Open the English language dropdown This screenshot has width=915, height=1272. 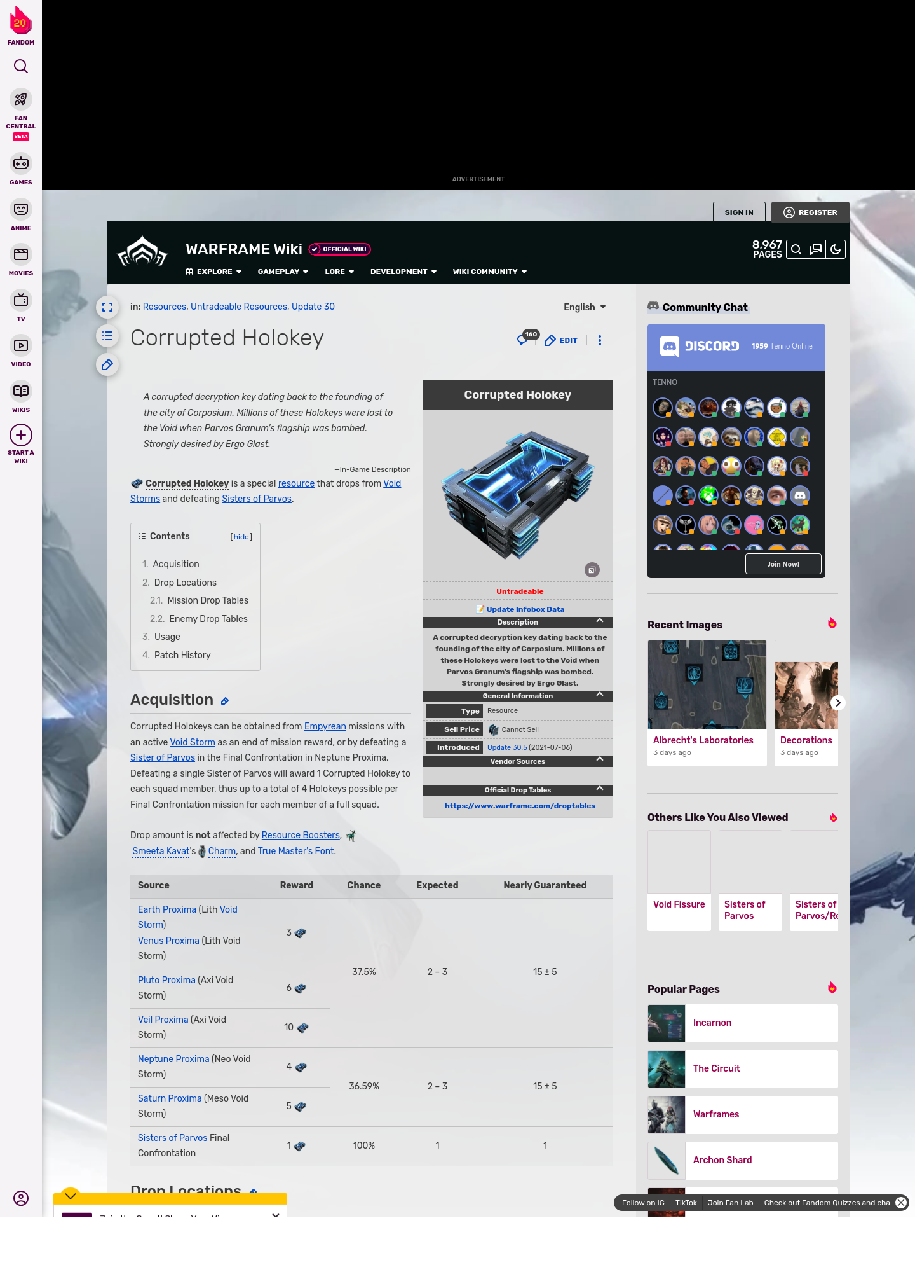(x=585, y=307)
